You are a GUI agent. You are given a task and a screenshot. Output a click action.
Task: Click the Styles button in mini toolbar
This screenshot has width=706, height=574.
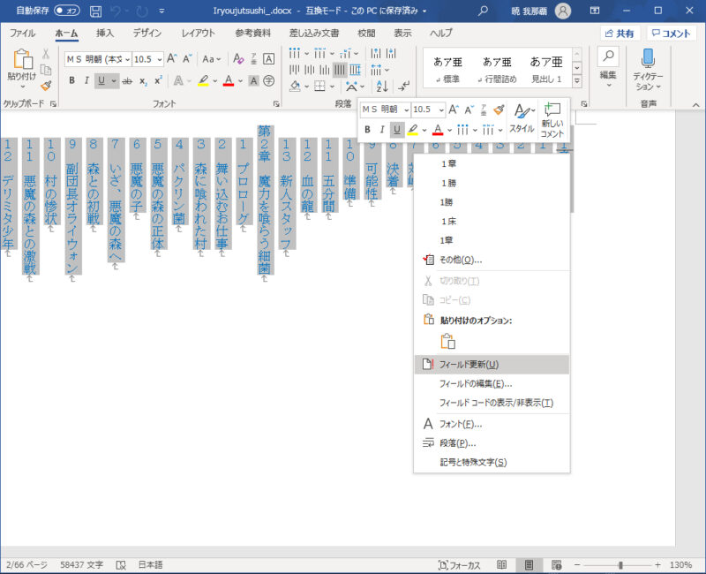click(x=522, y=120)
